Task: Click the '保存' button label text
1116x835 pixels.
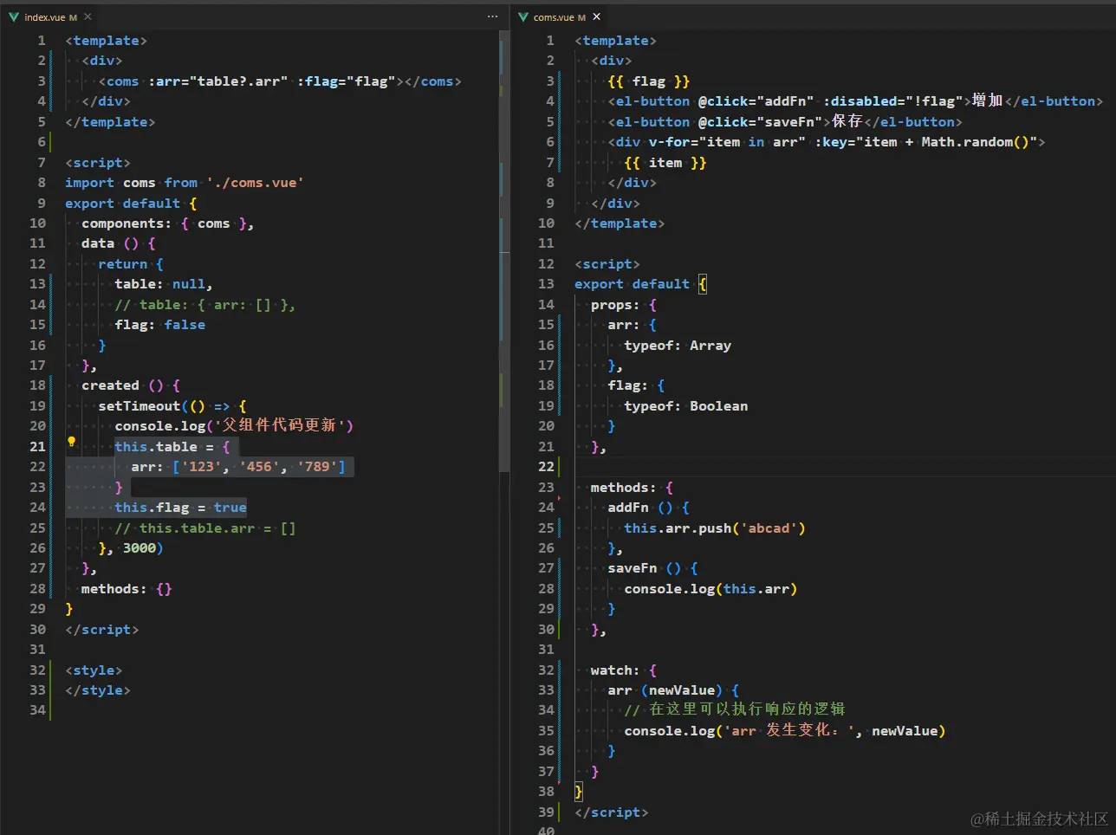Action: (847, 121)
